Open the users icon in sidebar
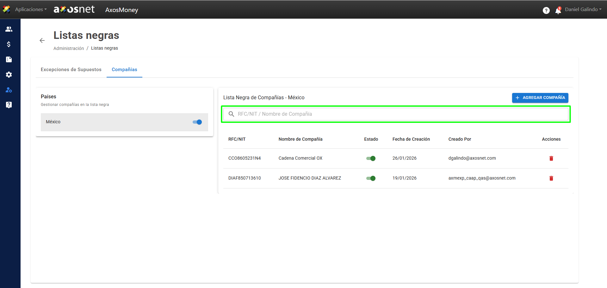The width and height of the screenshot is (607, 288). coord(9,29)
